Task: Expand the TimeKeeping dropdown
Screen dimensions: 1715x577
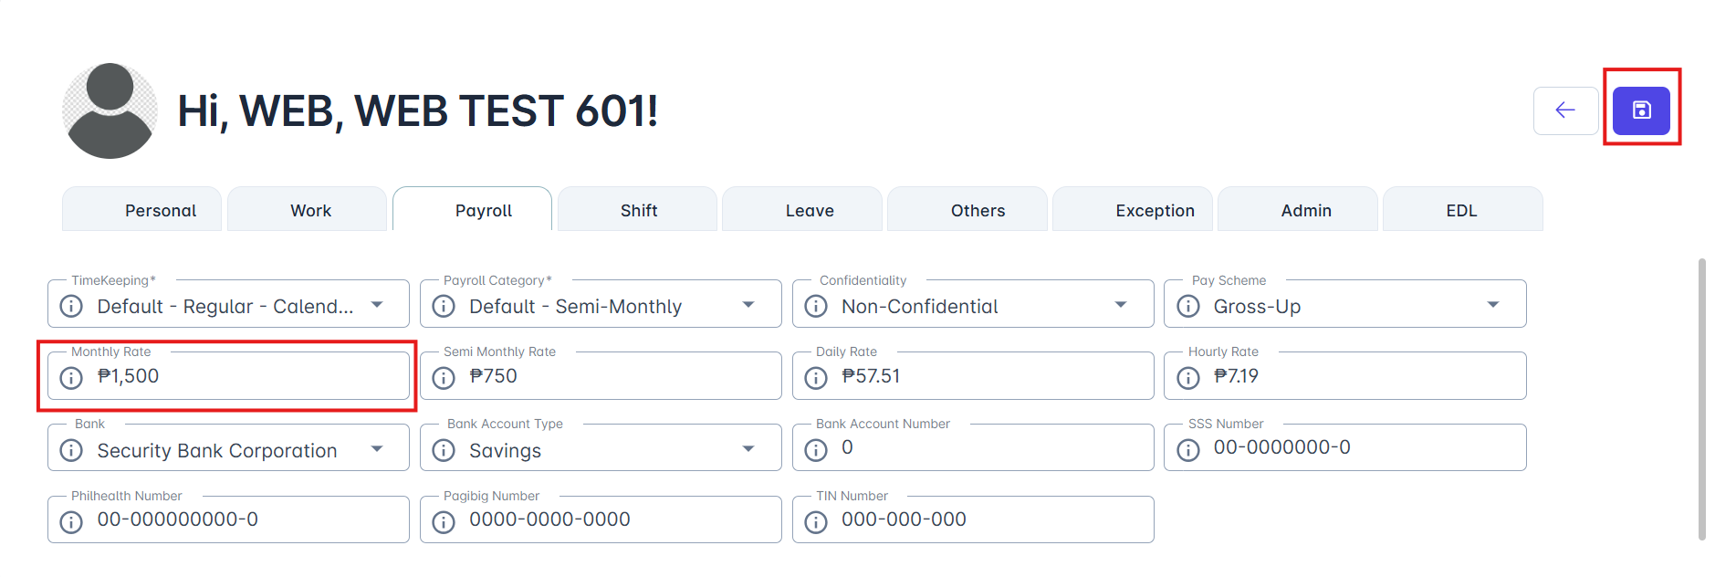Action: click(x=377, y=305)
